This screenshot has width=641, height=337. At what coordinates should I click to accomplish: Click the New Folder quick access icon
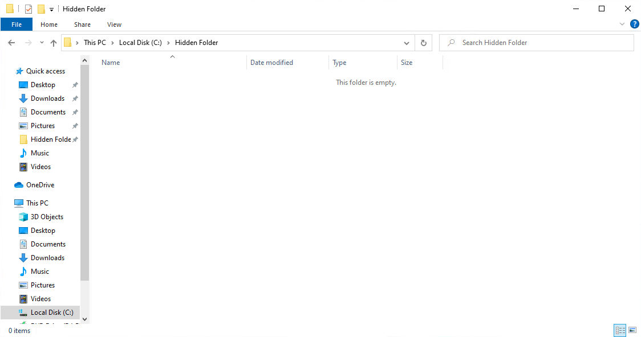pyautogui.click(x=40, y=9)
